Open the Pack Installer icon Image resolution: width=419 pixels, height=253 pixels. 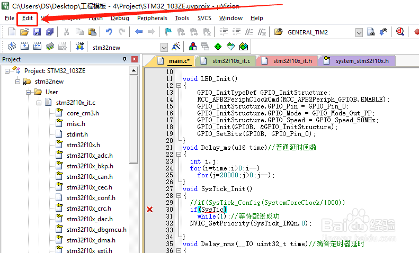pyautogui.click(x=244, y=47)
